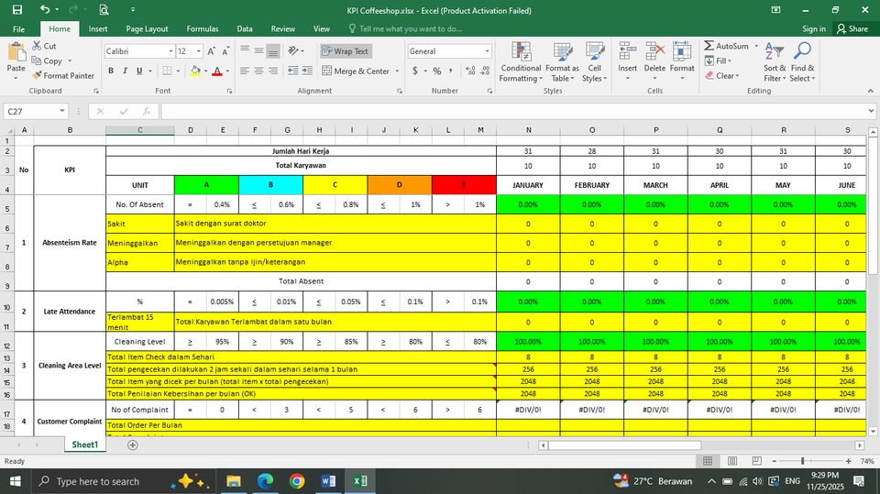The width and height of the screenshot is (880, 494).
Task: Toggle Wrap Text on selected cell
Action: 346,51
